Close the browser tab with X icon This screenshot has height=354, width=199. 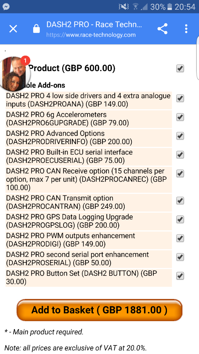pyautogui.click(x=13, y=29)
